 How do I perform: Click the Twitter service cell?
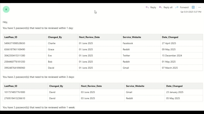point(126,55)
